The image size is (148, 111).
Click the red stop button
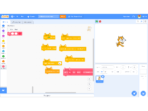[x=100, y=21]
